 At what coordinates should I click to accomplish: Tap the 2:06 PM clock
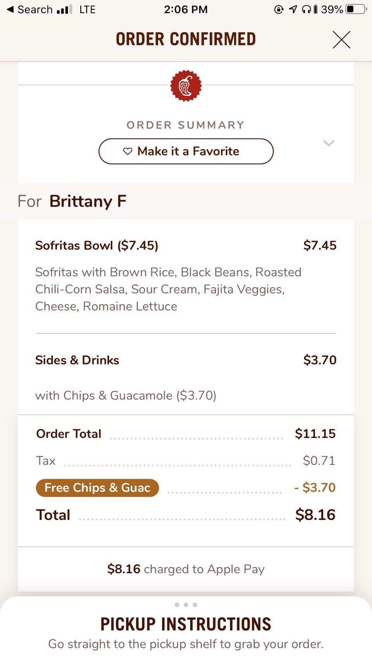(x=186, y=9)
